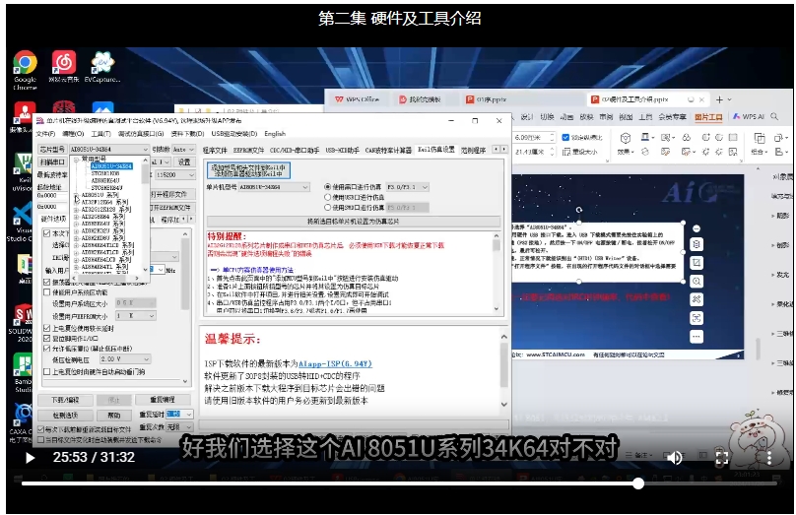The width and height of the screenshot is (796, 515).
Task: Click the WPS combine/group icon
Action: pos(759,143)
